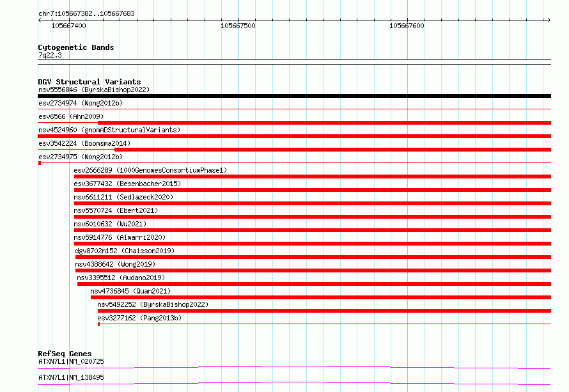Click the red nsv6010632 variant bar

click(x=313, y=230)
